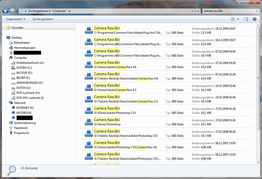The image size is (262, 179).
Task: Click the Bibliotheken folder icon
Action: [11, 43]
